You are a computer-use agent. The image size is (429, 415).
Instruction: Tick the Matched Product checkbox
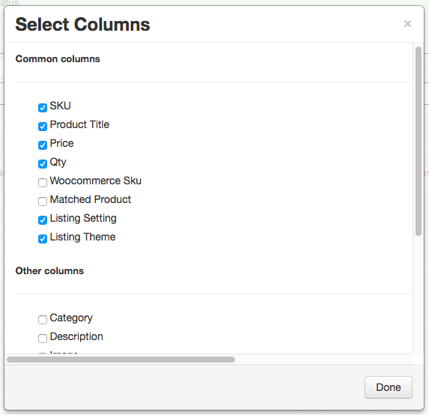(43, 202)
